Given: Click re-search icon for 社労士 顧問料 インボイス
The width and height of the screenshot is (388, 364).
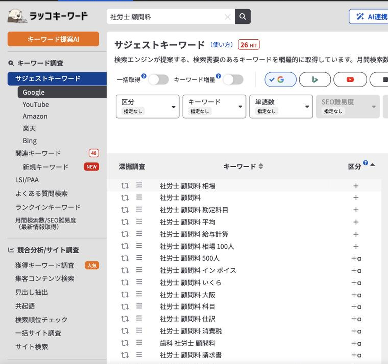Looking at the screenshot, I should click(125, 270).
